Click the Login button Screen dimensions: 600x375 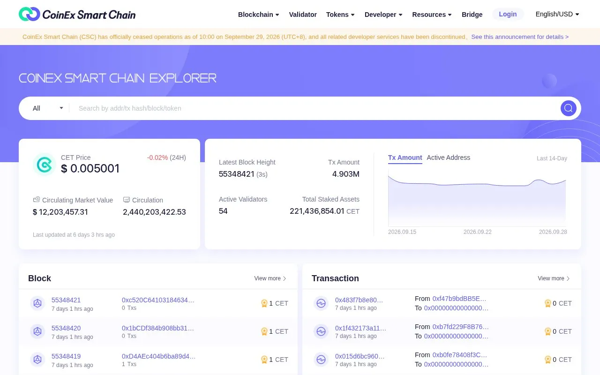[x=508, y=14]
